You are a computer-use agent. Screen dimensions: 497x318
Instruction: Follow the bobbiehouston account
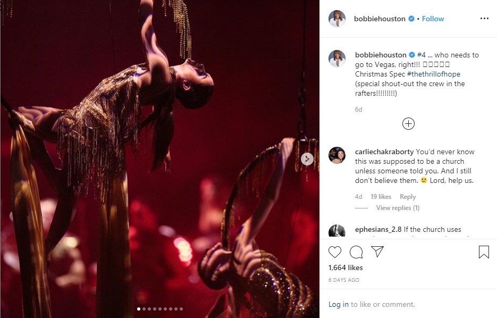click(433, 19)
